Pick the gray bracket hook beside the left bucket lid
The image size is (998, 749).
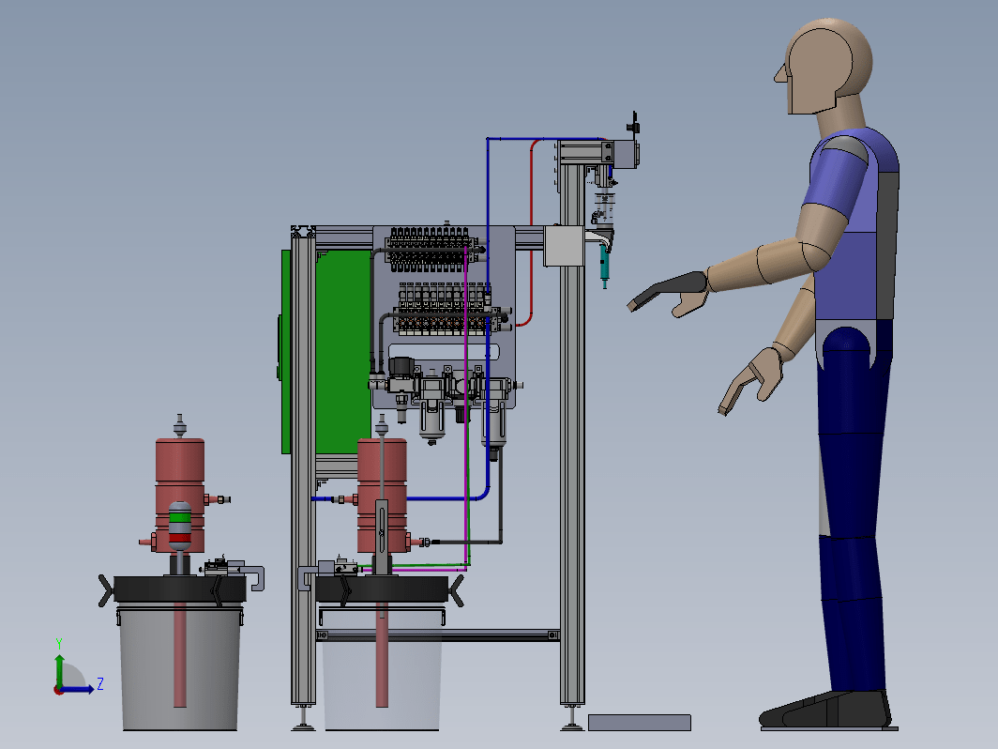(x=254, y=576)
